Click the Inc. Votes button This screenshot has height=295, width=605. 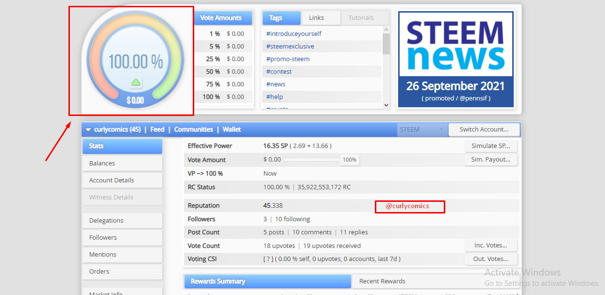490,245
